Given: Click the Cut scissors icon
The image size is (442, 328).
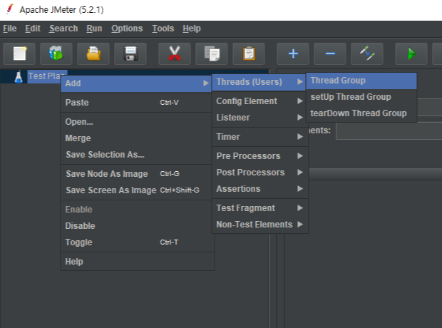Looking at the screenshot, I should (x=175, y=53).
